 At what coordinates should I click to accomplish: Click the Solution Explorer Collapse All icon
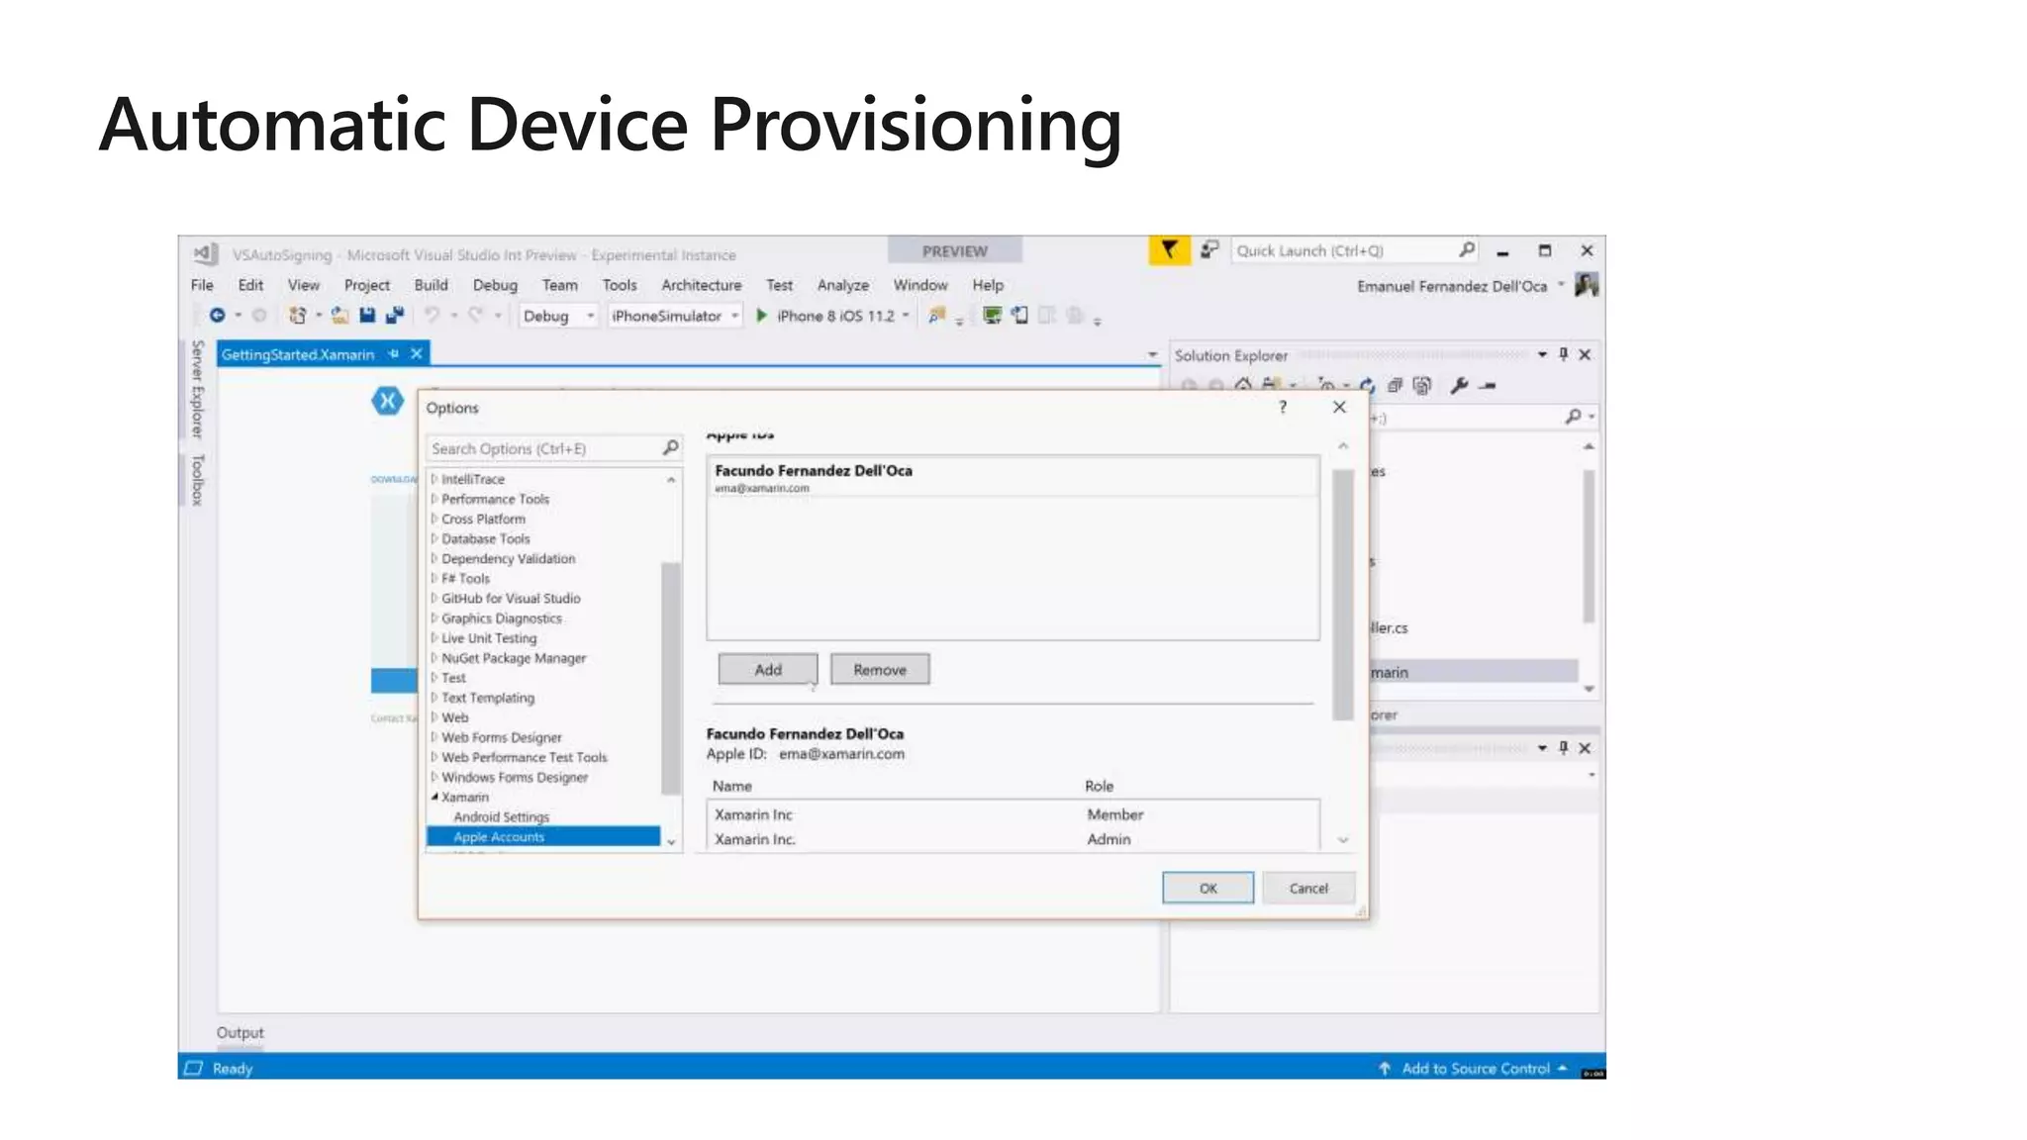(x=1395, y=386)
